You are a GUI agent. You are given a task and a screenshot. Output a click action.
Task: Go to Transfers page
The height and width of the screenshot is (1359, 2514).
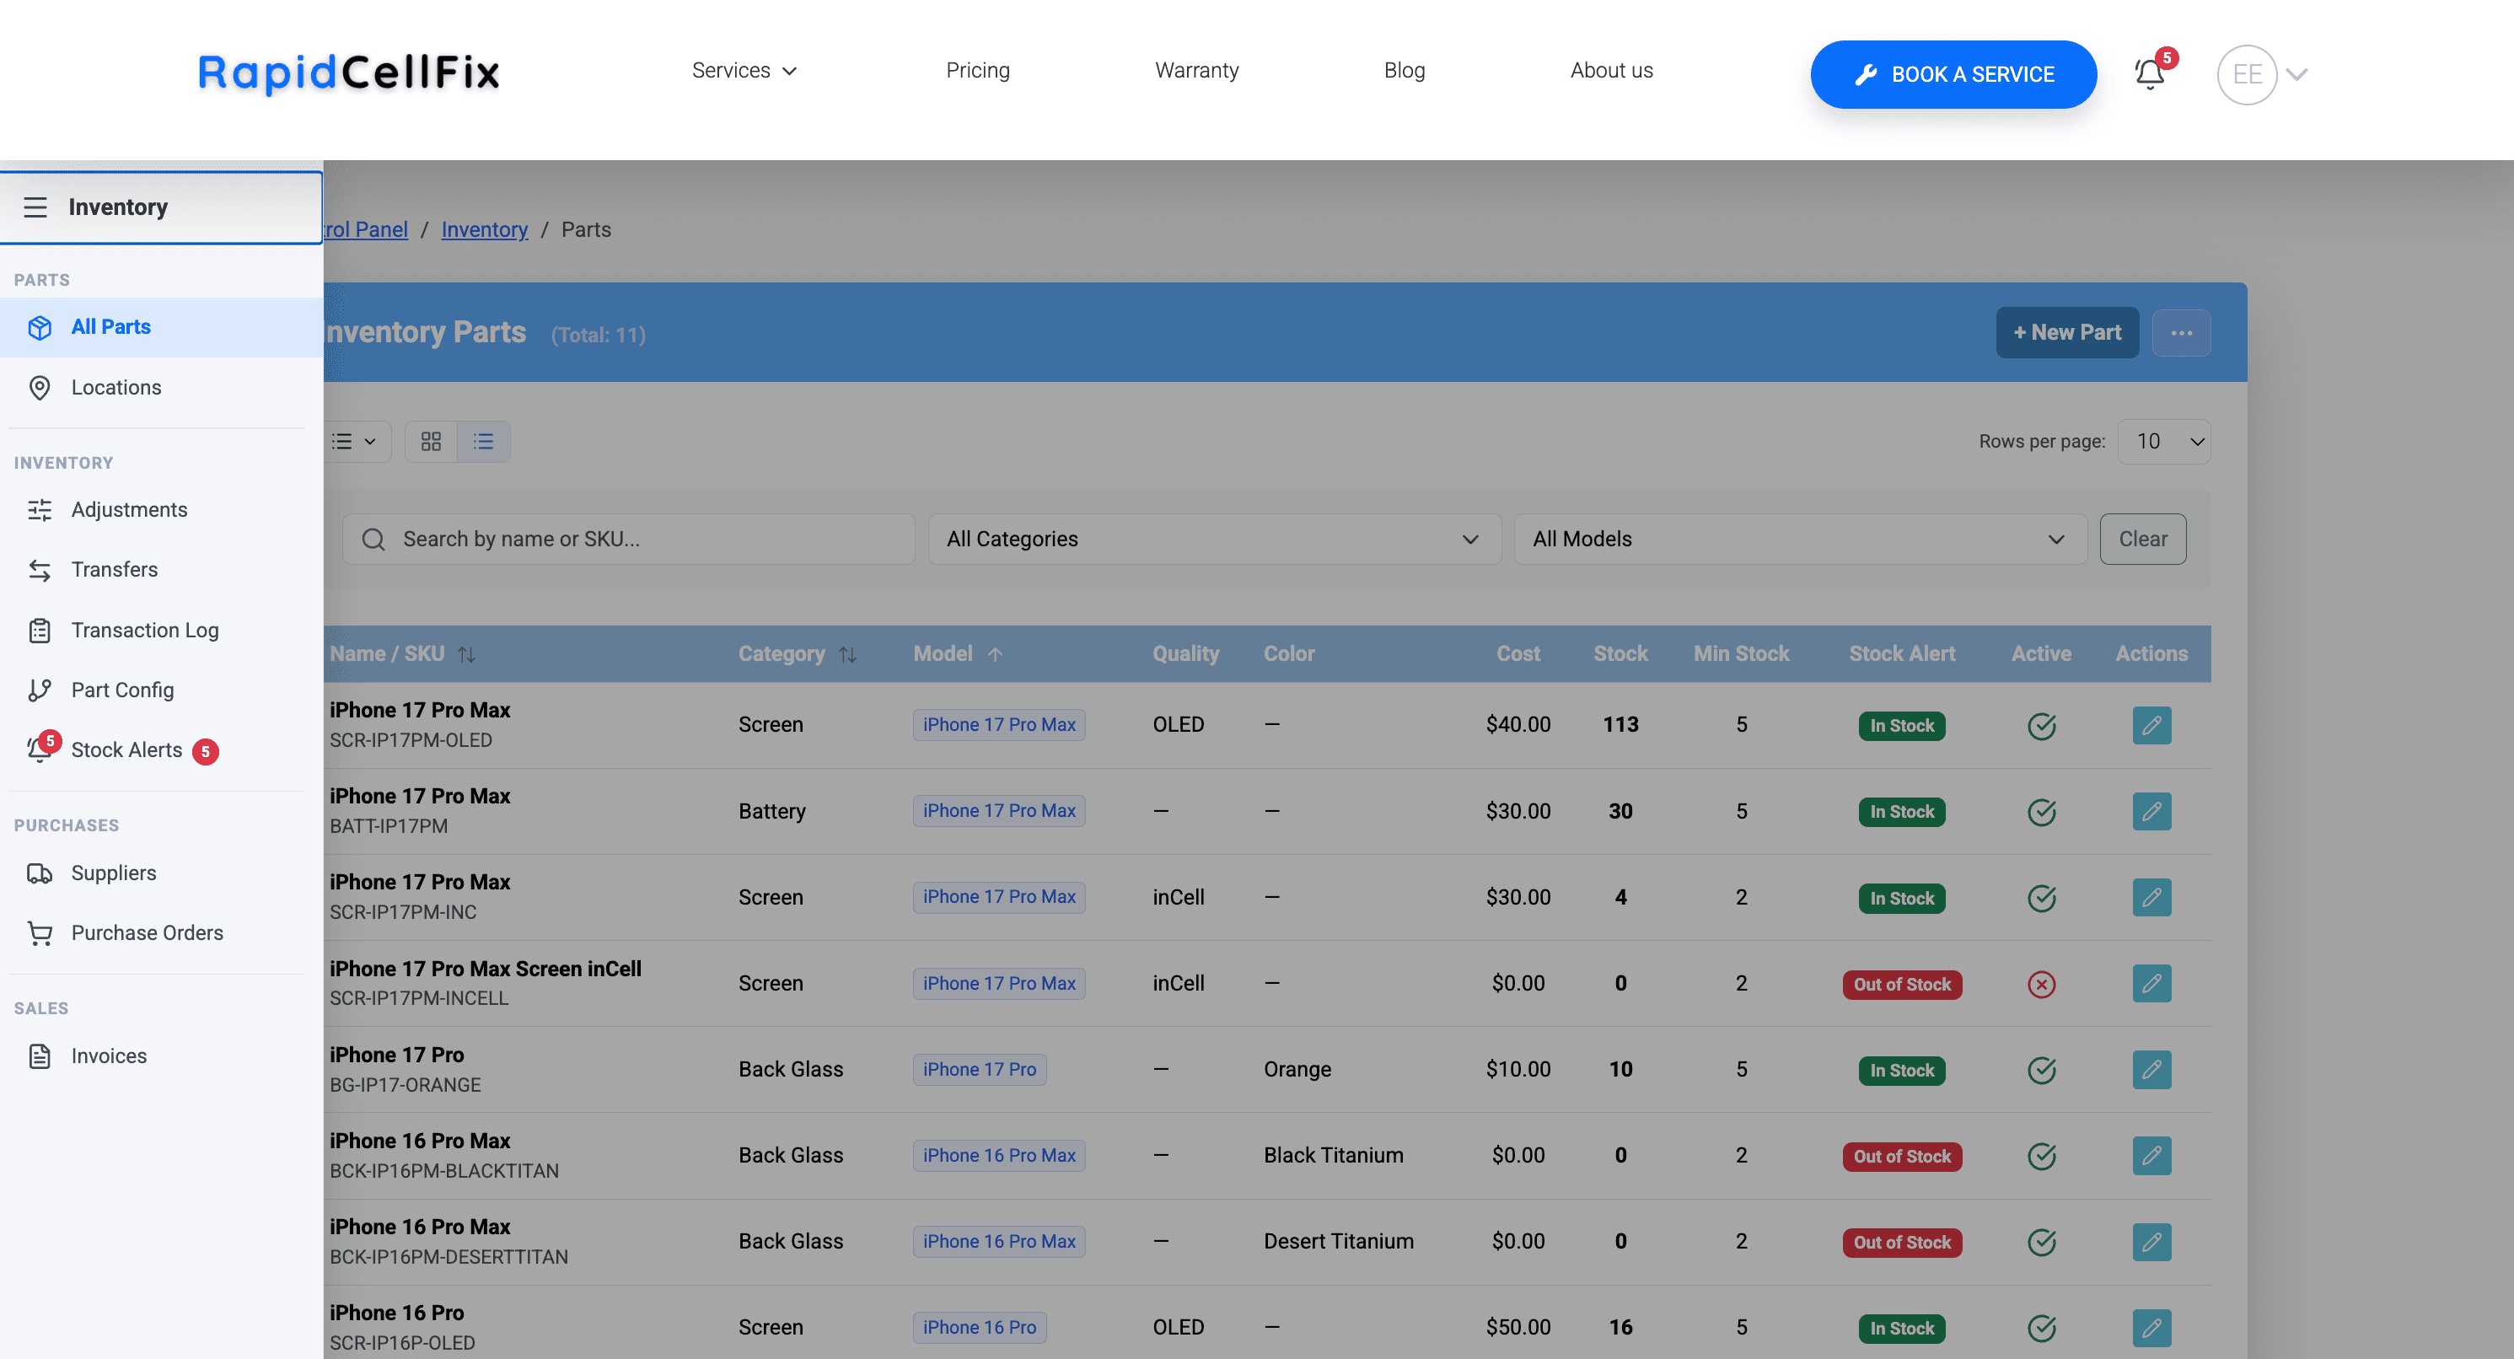161,570
